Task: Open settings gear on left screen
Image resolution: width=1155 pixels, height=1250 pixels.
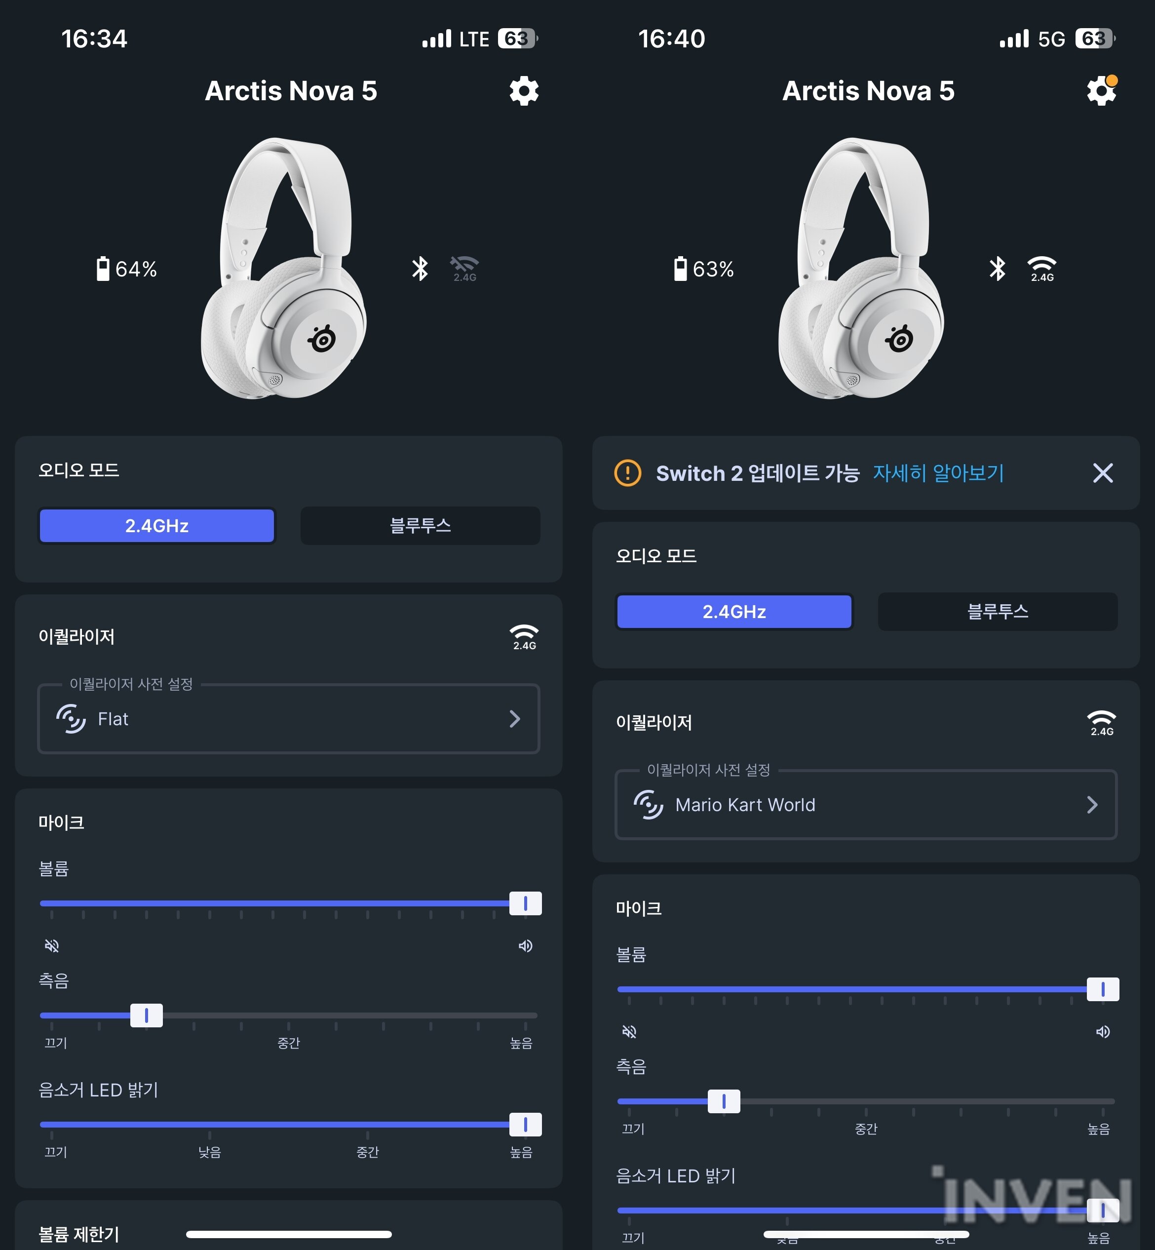Action: (x=524, y=91)
